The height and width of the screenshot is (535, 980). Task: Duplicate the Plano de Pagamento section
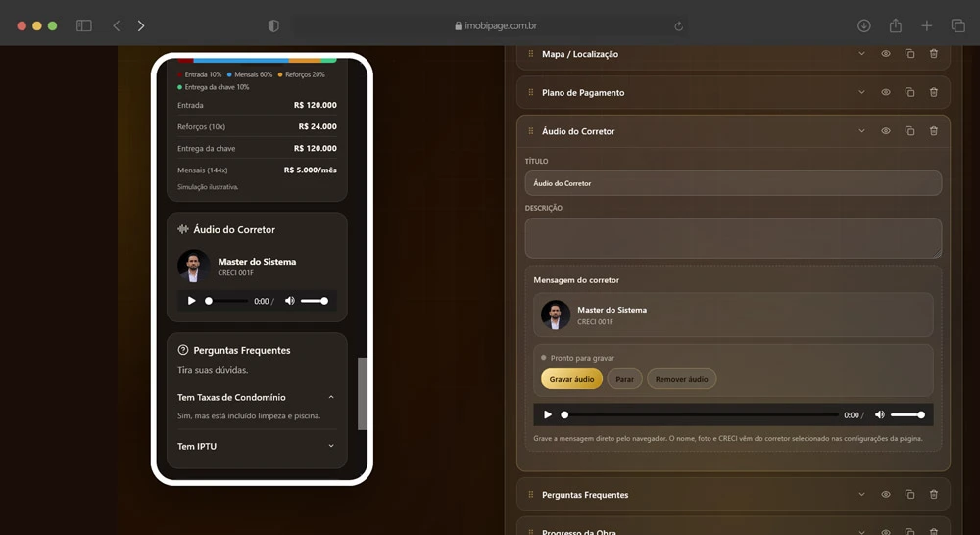coord(909,92)
